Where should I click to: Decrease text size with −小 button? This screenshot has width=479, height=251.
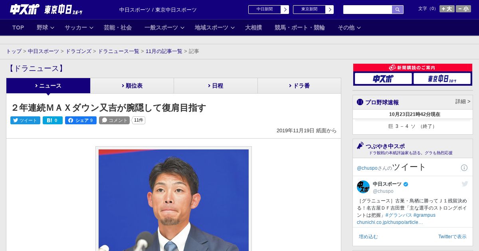[x=463, y=9]
